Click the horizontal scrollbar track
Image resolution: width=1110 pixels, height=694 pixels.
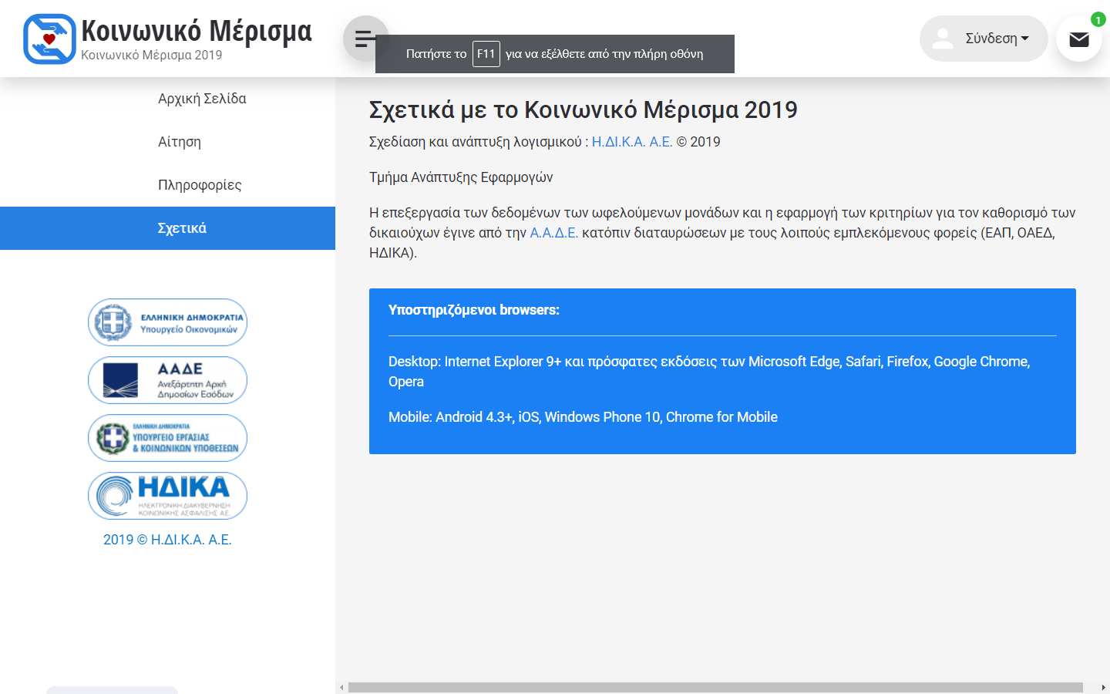715,687
